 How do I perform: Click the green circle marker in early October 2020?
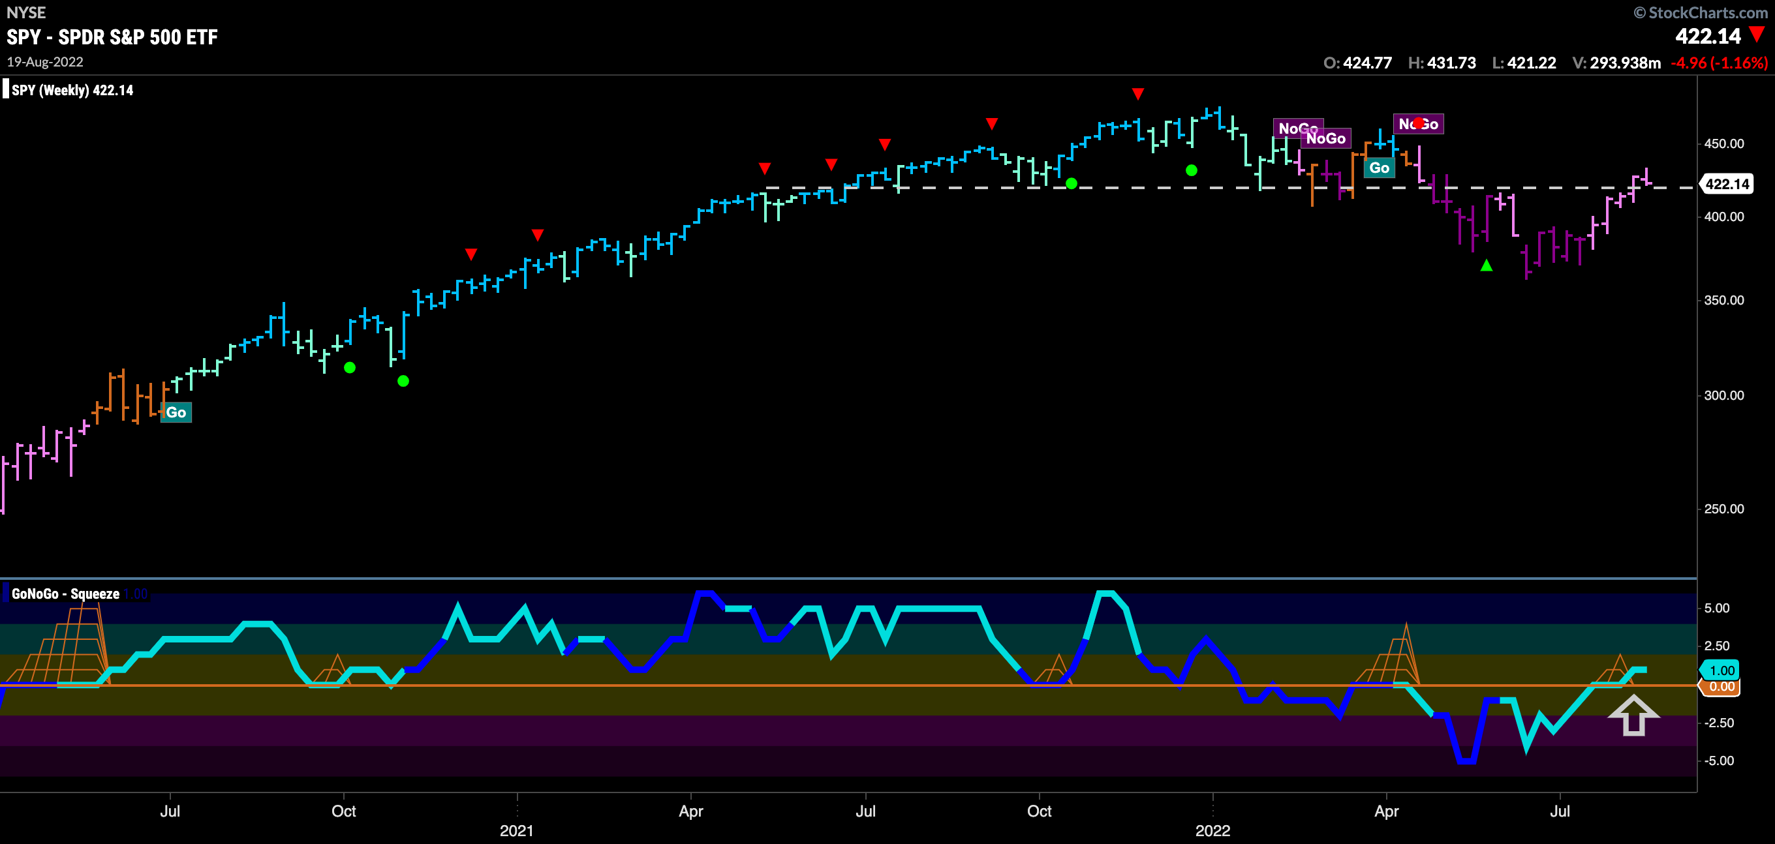point(349,367)
